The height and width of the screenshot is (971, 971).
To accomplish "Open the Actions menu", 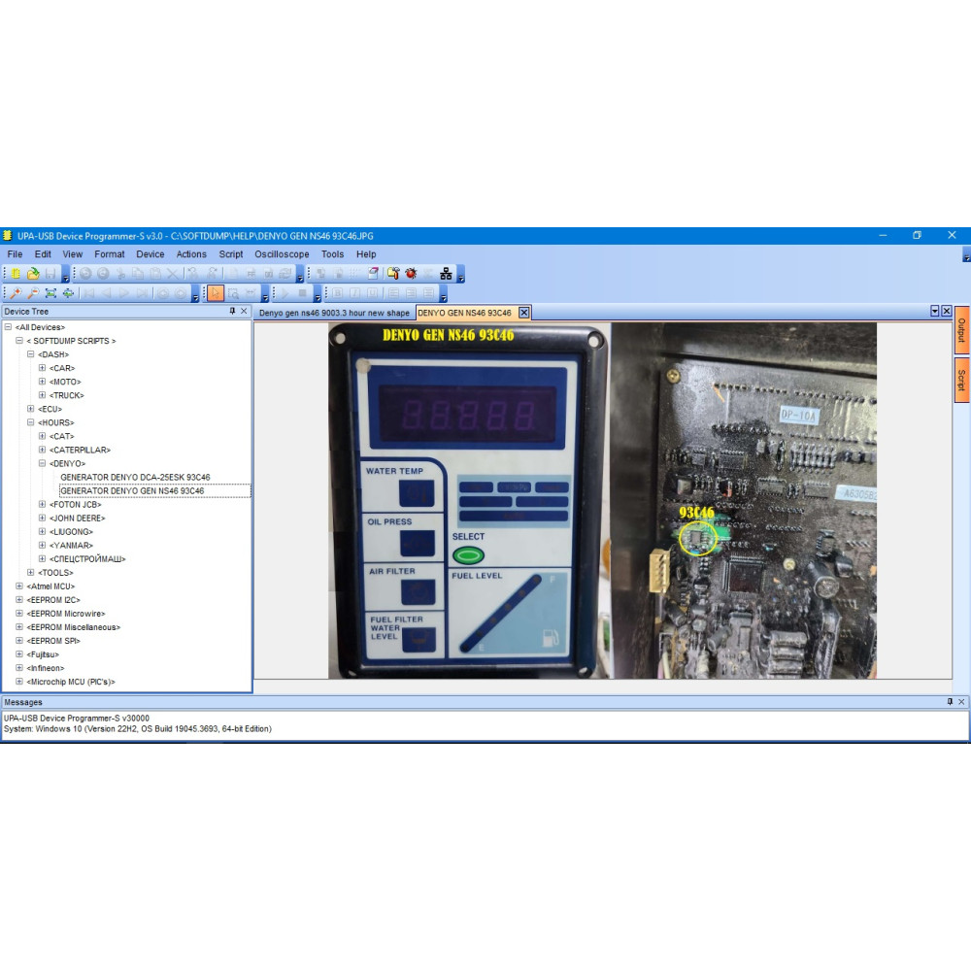I will coord(191,253).
